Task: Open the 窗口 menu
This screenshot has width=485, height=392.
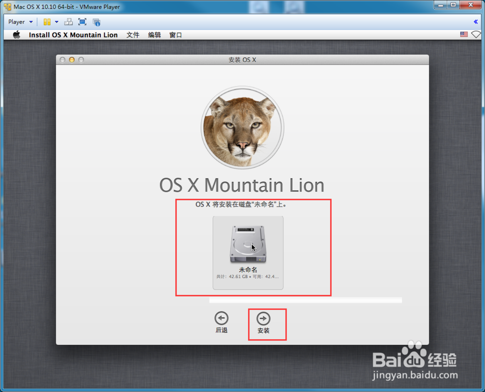Action: click(x=176, y=35)
